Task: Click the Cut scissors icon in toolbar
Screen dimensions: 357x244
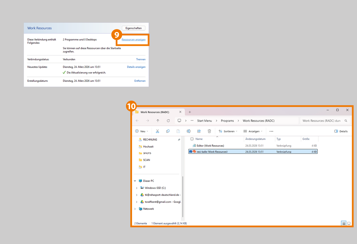Action: pos(157,131)
